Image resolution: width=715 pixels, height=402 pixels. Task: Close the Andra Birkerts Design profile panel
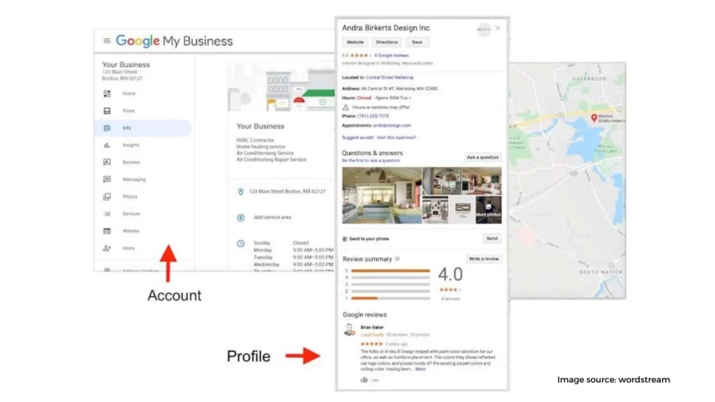(x=497, y=28)
